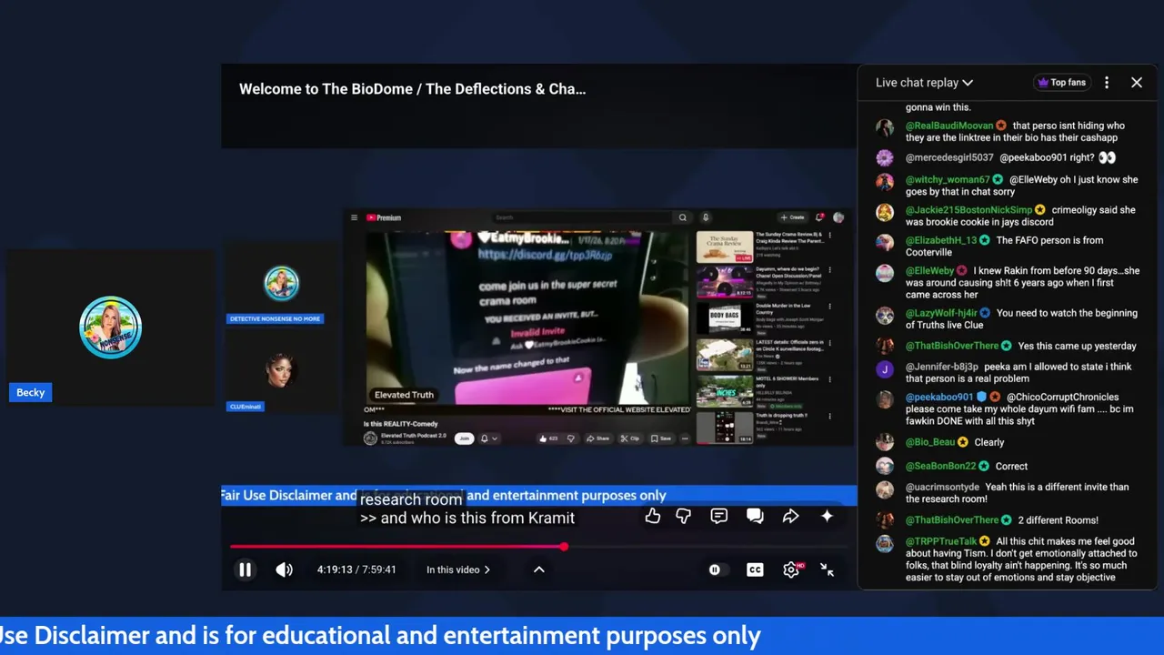This screenshot has width=1164, height=655.
Task: Click Becky's Nonsense profile avatar
Action: tap(110, 327)
